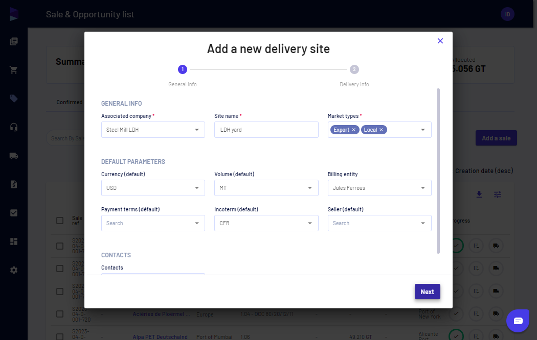Open the price tag sidebar icon
The image size is (537, 340).
click(14, 99)
